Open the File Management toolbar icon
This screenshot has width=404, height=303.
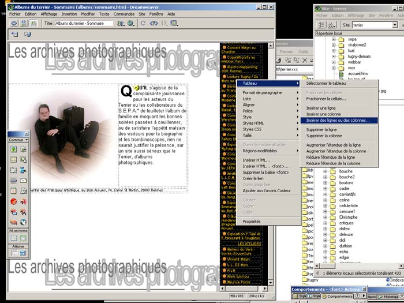(121, 24)
